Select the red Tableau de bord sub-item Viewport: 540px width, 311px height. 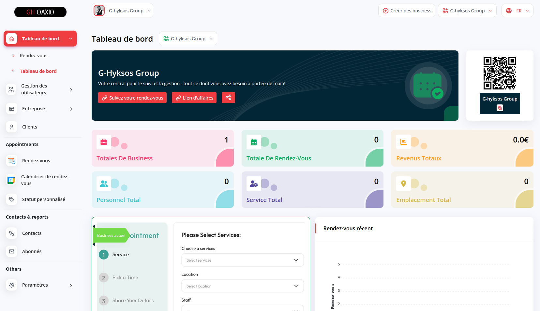pos(38,71)
